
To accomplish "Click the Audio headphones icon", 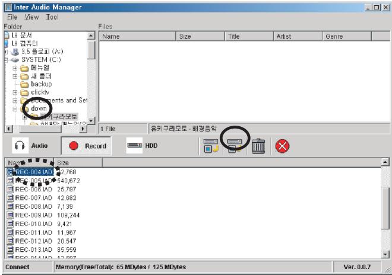I will point(20,145).
